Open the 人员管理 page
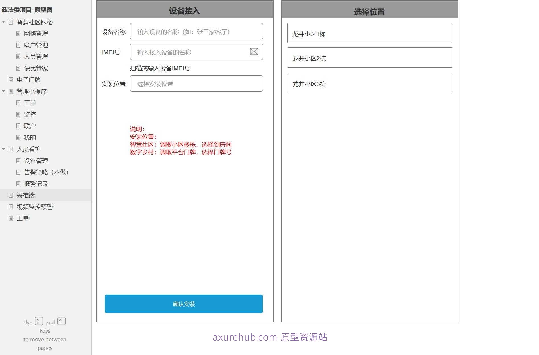This screenshot has height=355, width=539. [36, 57]
